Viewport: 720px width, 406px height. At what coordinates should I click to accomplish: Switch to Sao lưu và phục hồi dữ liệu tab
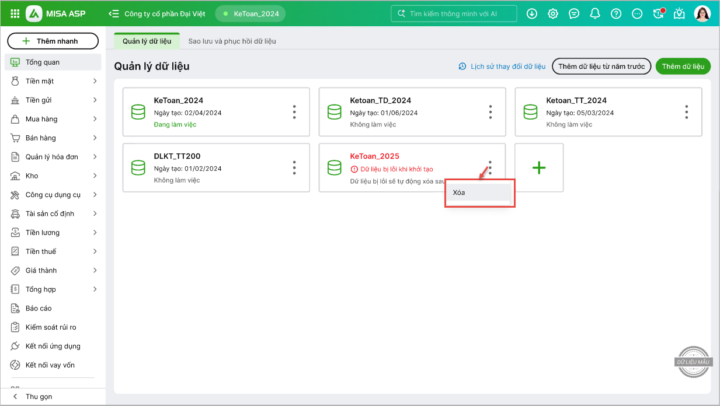232,41
